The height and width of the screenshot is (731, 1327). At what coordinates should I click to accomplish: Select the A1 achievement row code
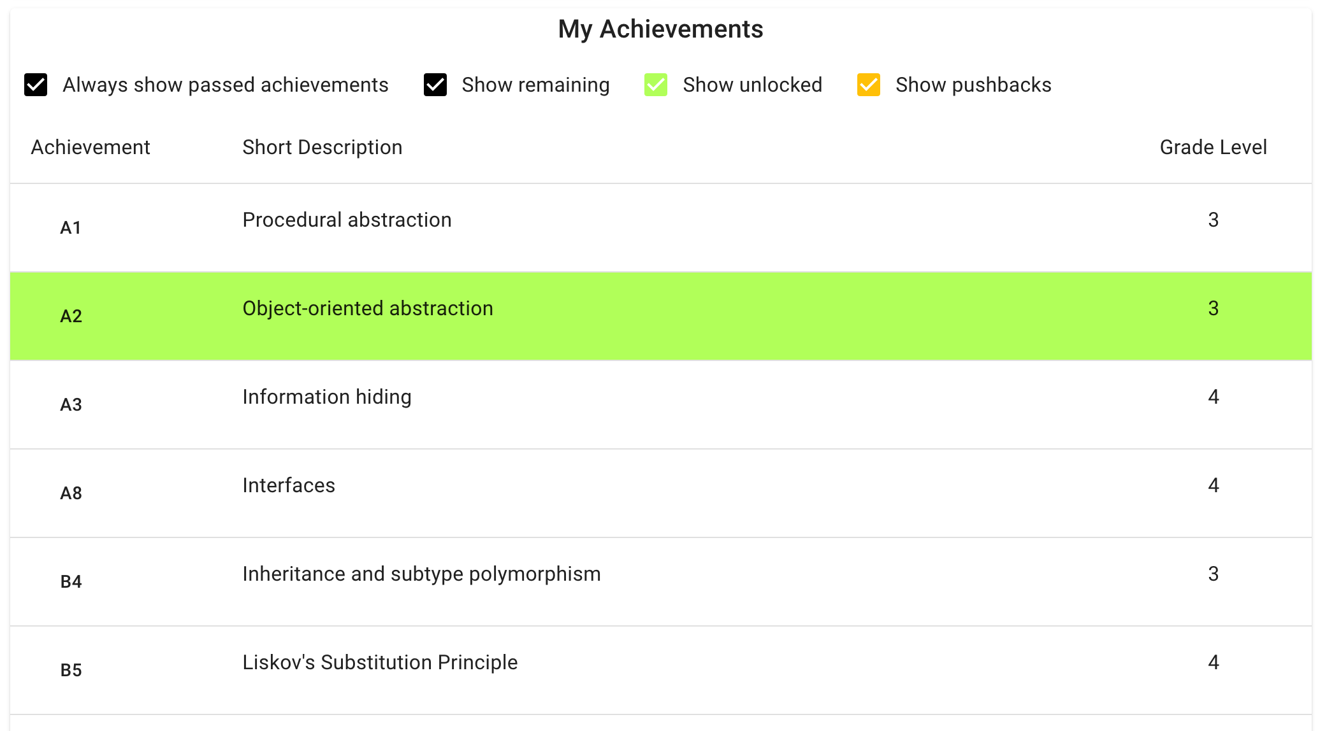pyautogui.click(x=71, y=227)
